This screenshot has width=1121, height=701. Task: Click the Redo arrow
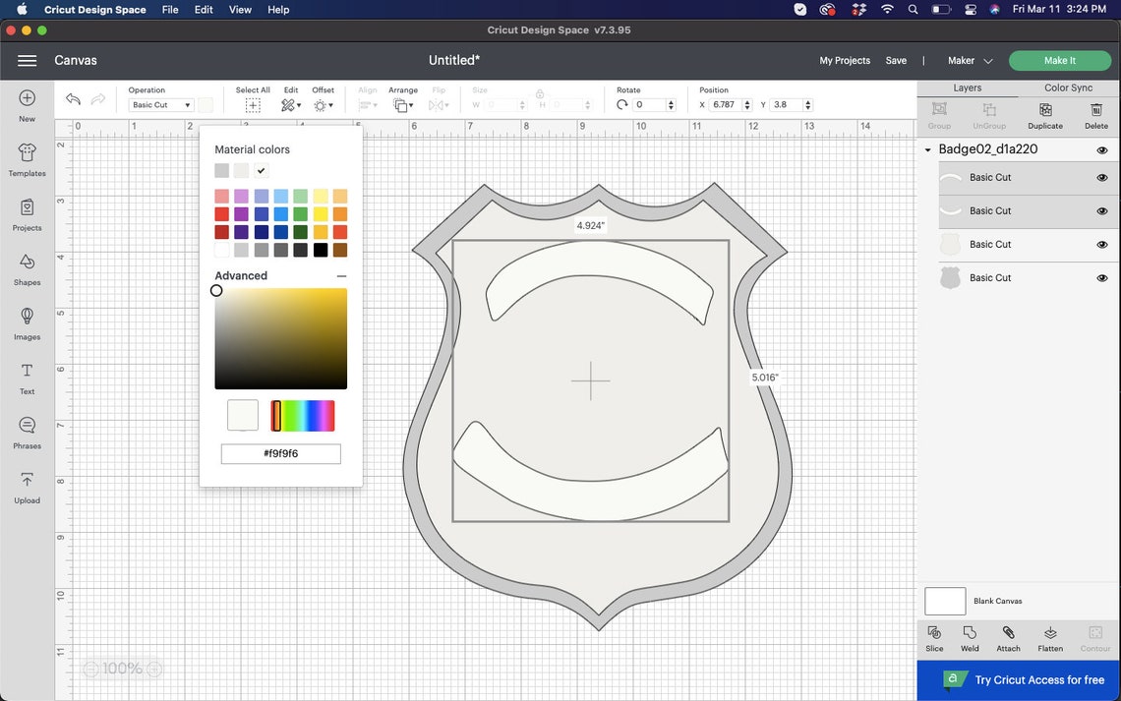[x=98, y=99]
